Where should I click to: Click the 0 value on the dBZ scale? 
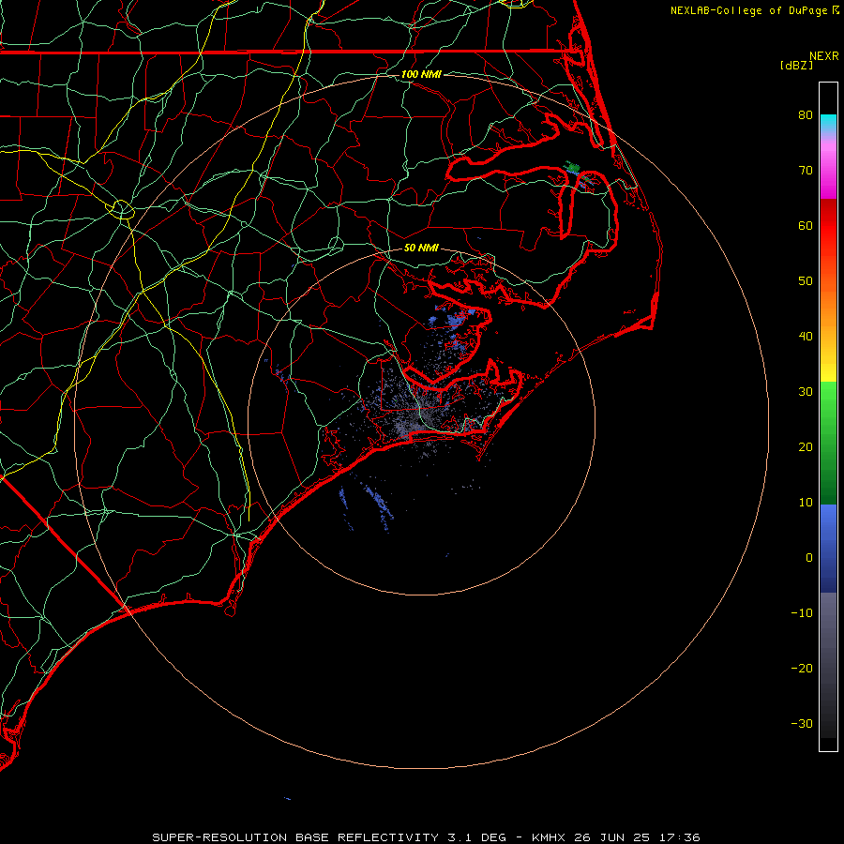(809, 558)
